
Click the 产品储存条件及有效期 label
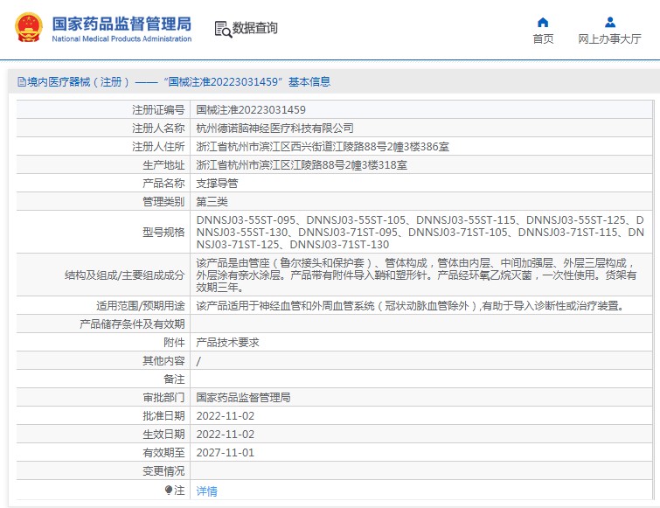click(x=132, y=324)
